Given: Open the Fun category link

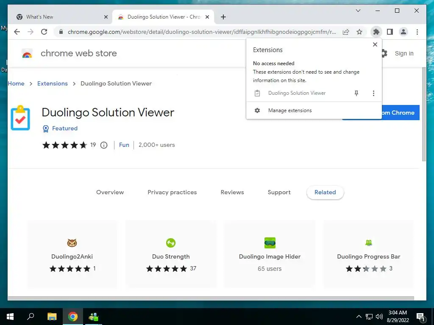Looking at the screenshot, I should coord(124,145).
